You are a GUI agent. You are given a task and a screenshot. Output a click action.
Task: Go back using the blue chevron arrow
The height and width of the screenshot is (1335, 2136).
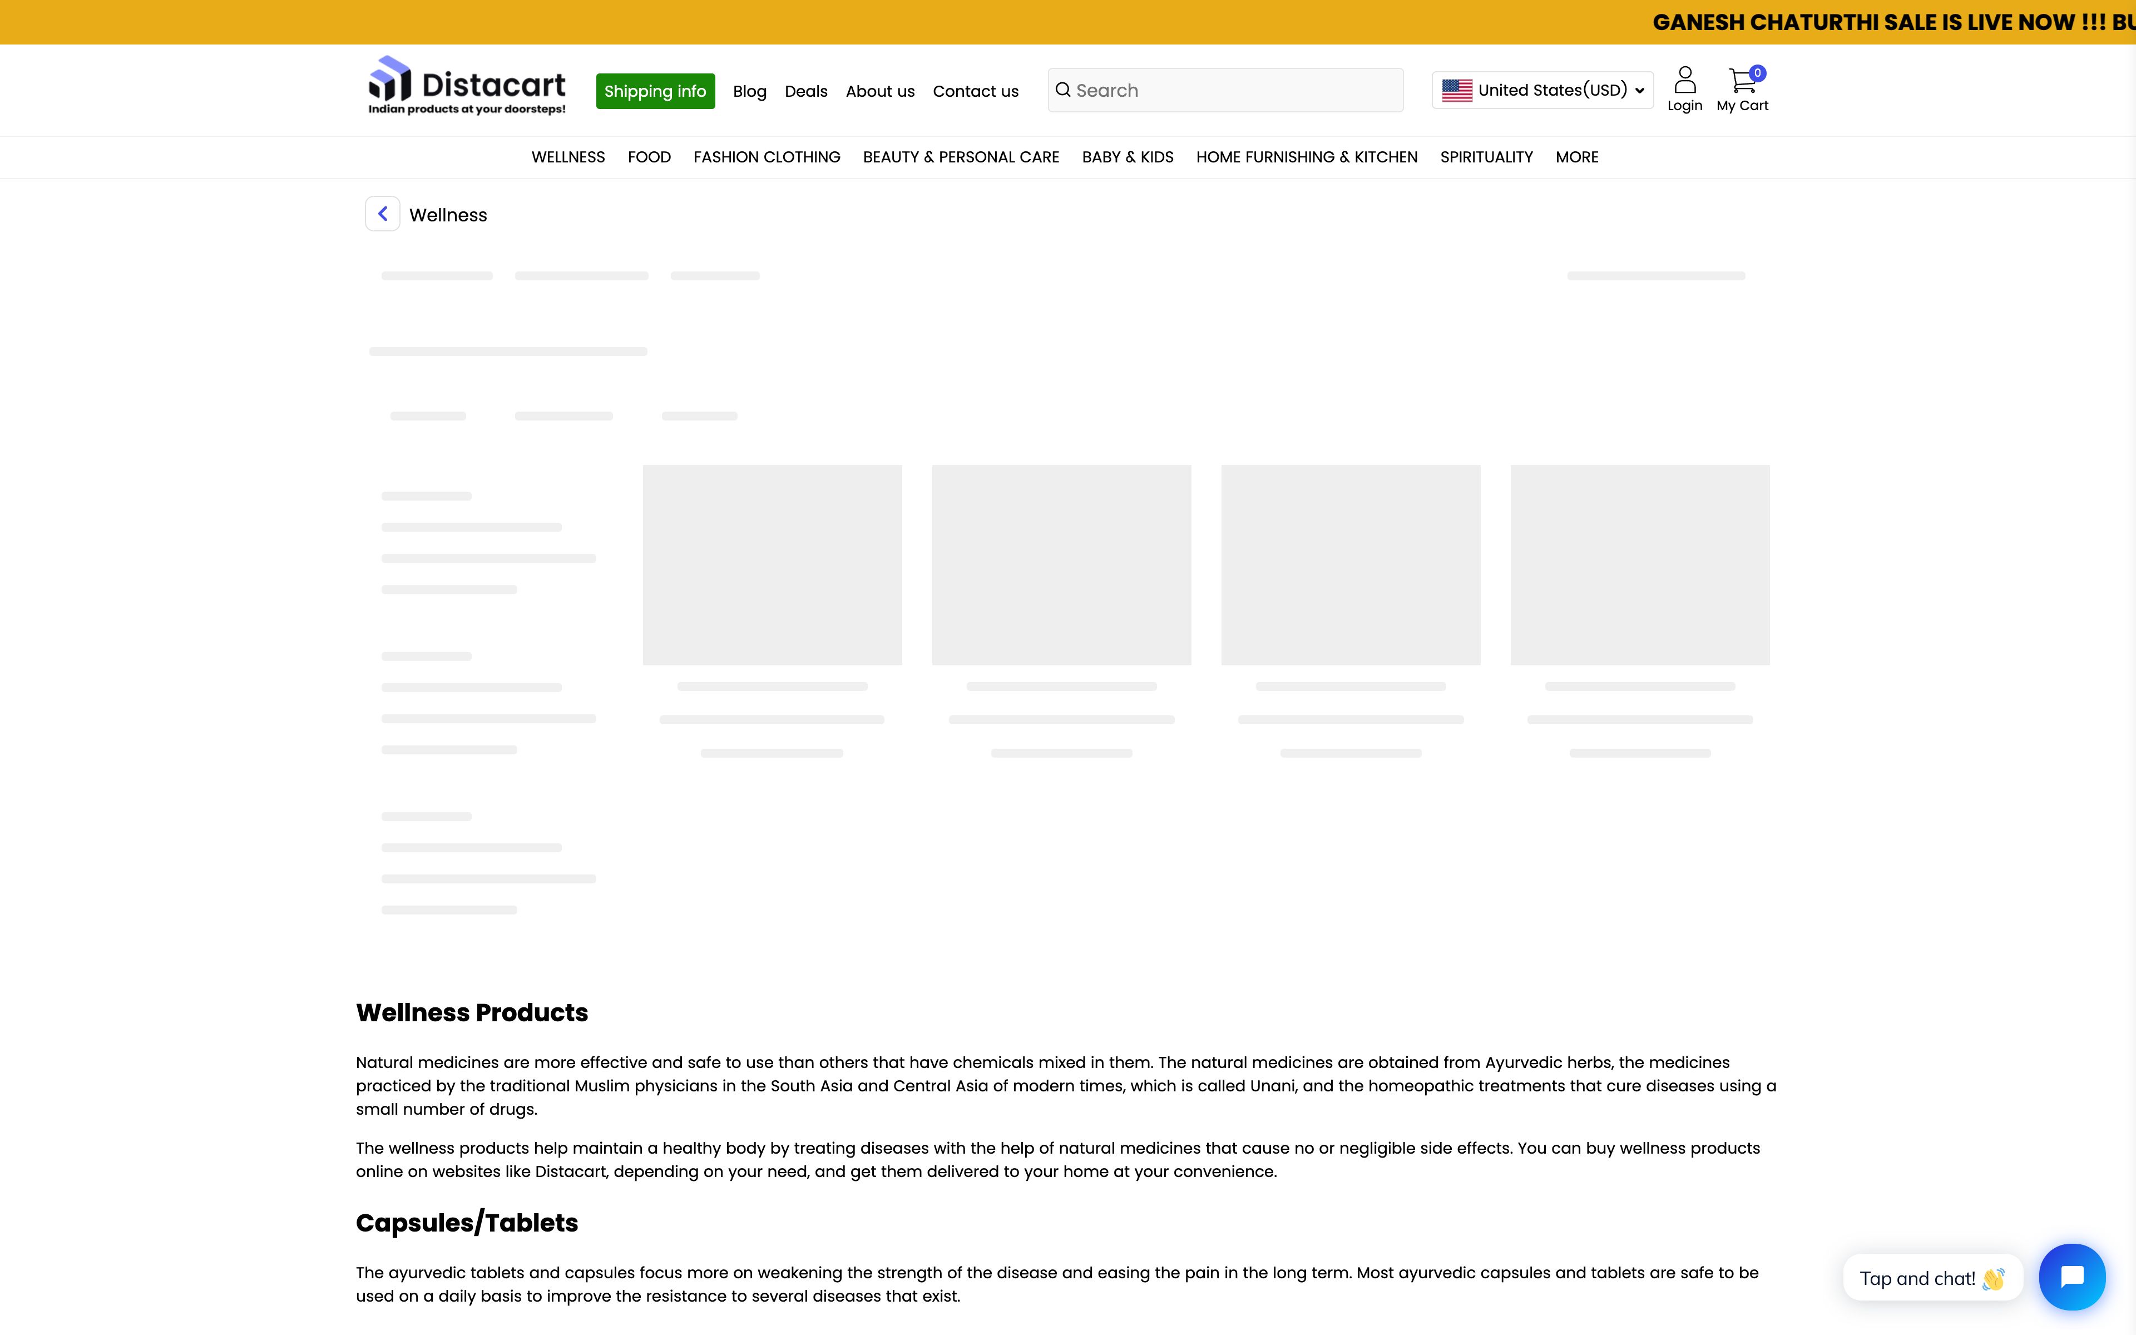(382, 214)
